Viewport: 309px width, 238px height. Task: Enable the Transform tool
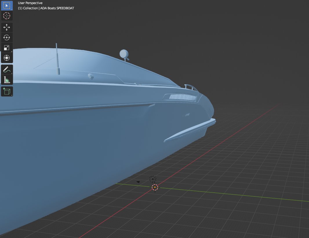pos(7,58)
